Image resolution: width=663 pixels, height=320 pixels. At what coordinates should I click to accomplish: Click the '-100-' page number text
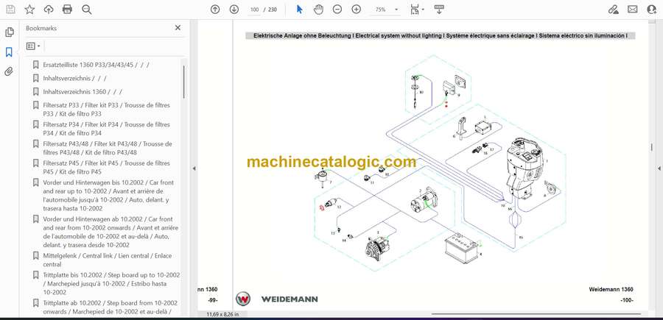pyautogui.click(x=627, y=300)
